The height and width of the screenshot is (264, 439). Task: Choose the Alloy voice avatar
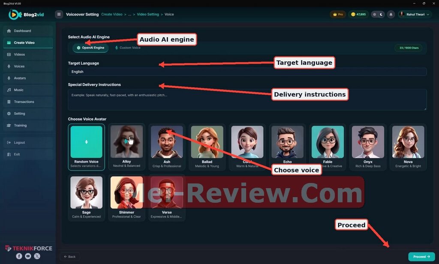point(126,147)
